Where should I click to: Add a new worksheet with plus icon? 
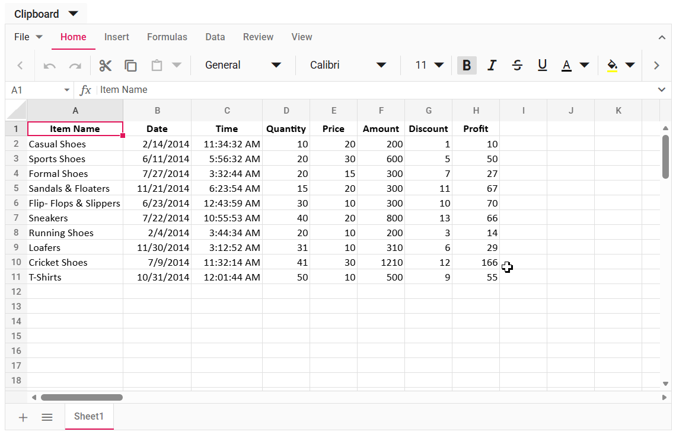tap(23, 417)
